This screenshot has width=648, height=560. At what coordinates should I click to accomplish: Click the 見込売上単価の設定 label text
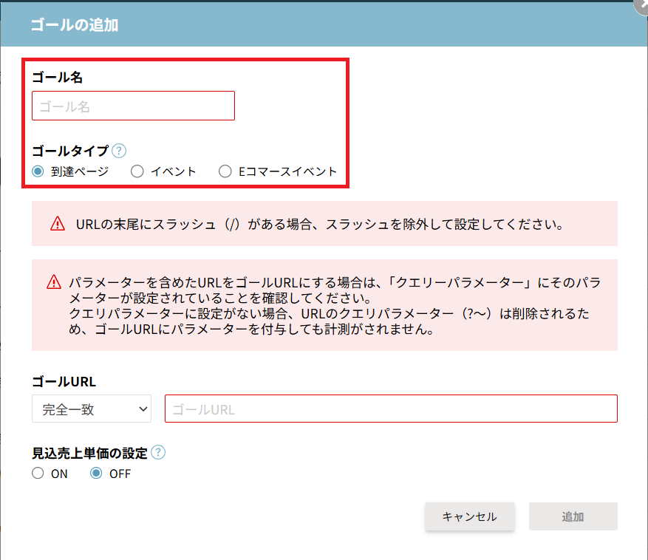(89, 454)
